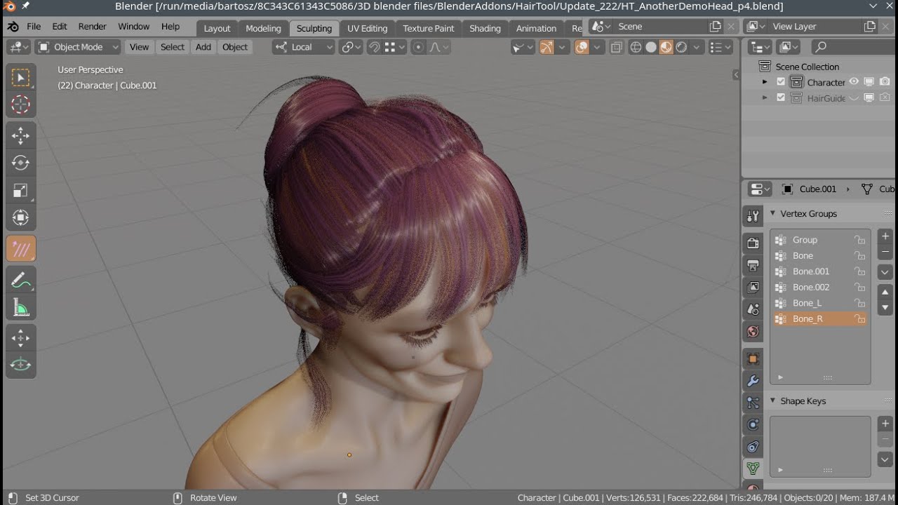Screen dimensions: 898x505
Task: Collapse the Vertex Groups panel
Action: pyautogui.click(x=772, y=214)
